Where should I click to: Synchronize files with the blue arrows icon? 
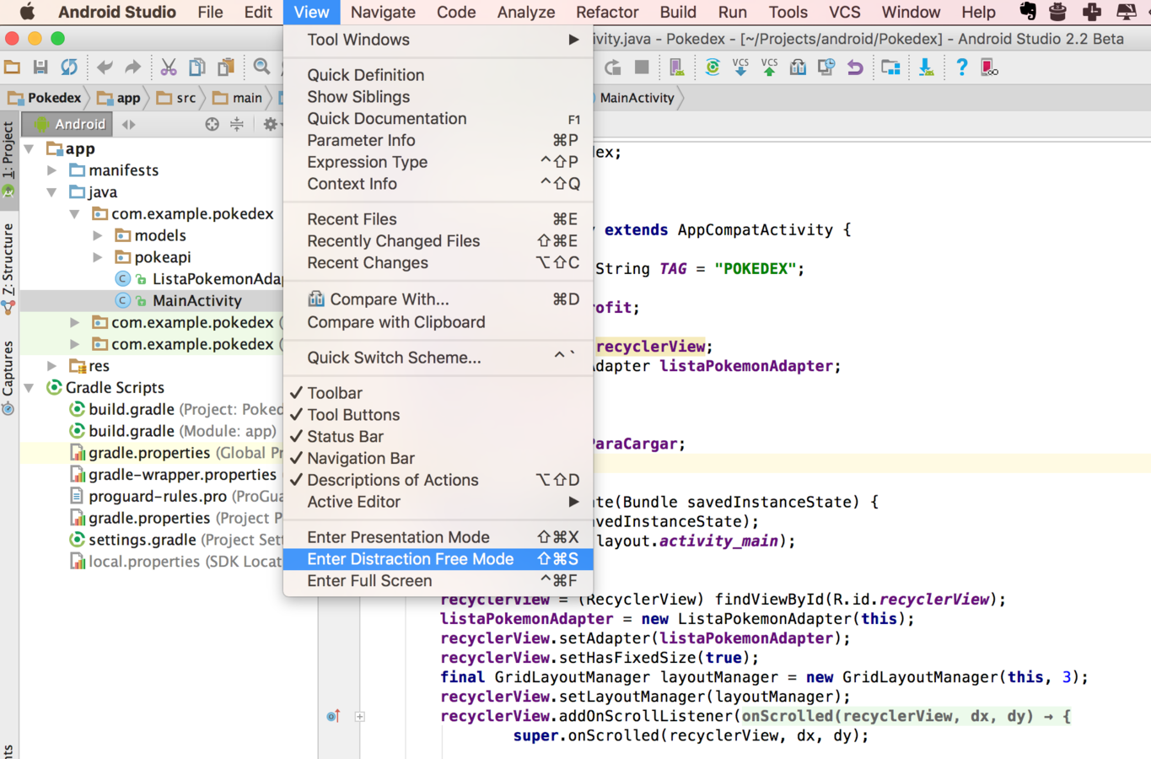(x=69, y=67)
